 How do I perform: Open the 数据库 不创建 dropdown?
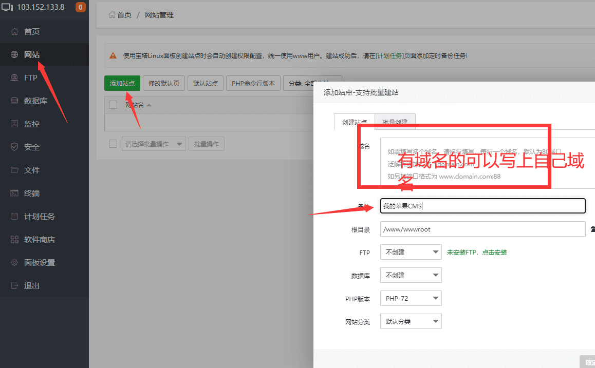(x=411, y=275)
